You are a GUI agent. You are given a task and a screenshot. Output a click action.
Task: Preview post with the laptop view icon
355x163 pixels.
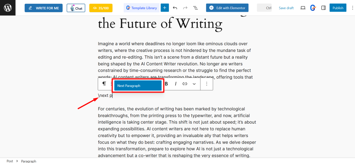[x=303, y=8]
